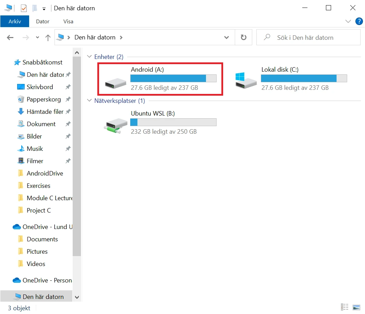Switch to the Visa ribbon tab
The width and height of the screenshot is (365, 314).
coord(68,21)
